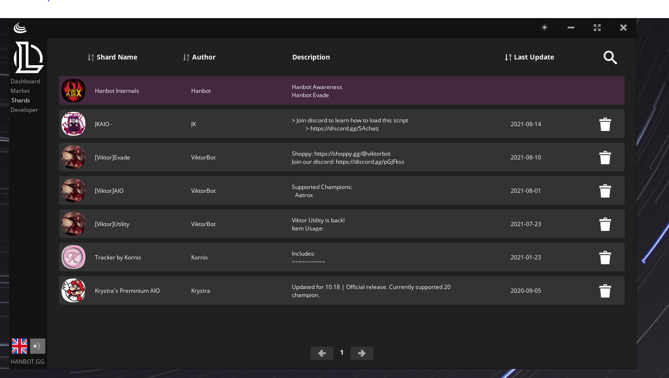Delete the JKAIO shard
The width and height of the screenshot is (669, 378).
coord(605,124)
